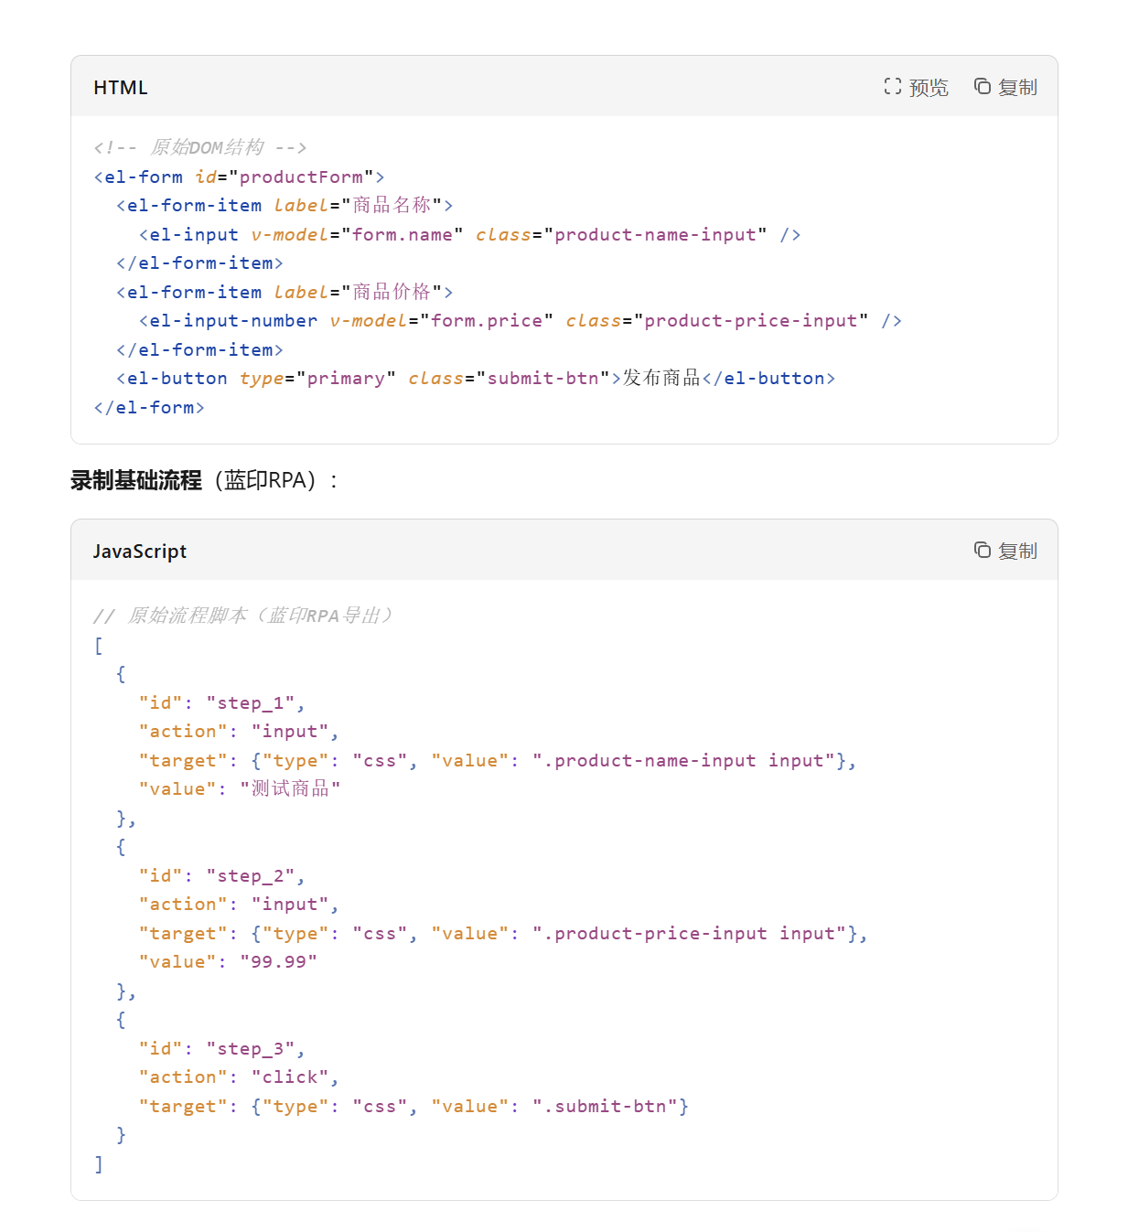
Task: Click the copy icon in the JavaScript block header
Action: (x=983, y=550)
